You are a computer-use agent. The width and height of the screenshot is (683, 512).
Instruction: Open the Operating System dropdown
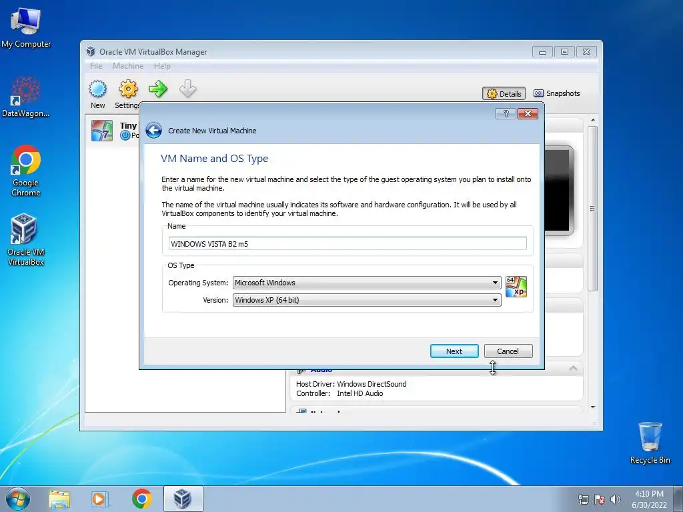tap(367, 283)
